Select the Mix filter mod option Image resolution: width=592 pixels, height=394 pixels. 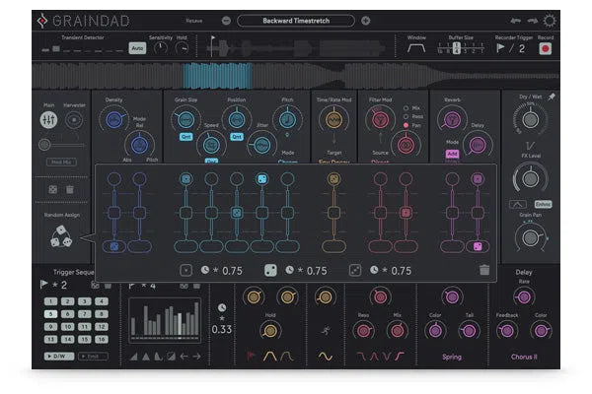click(405, 106)
